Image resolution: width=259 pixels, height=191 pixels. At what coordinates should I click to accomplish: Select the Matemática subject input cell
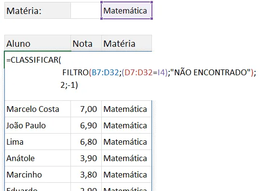(x=126, y=11)
